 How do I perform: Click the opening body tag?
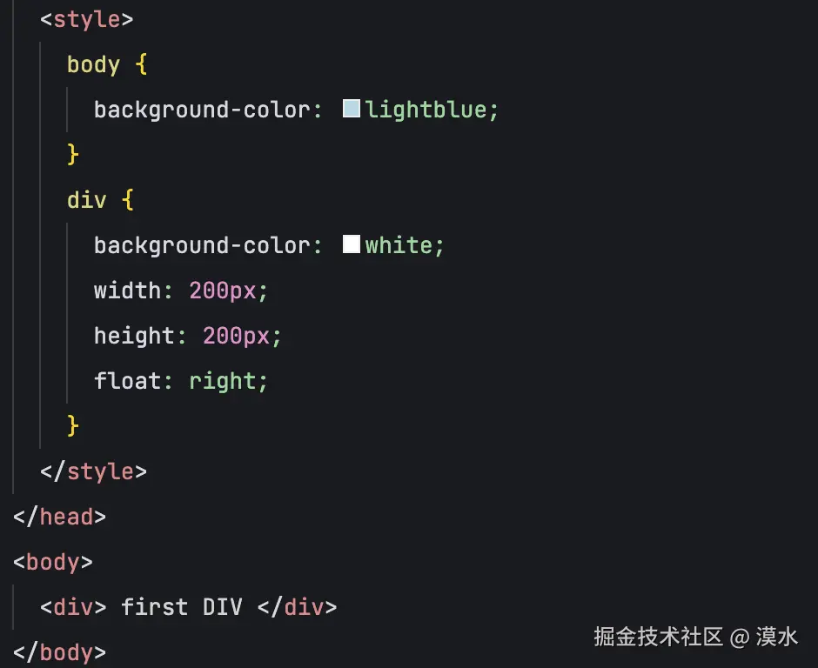(53, 563)
